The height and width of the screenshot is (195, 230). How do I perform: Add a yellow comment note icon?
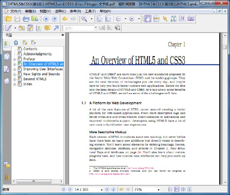(x=48, y=28)
